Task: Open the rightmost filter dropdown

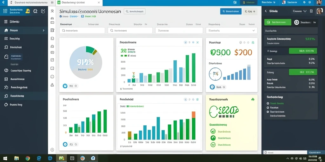Action: [x=231, y=30]
